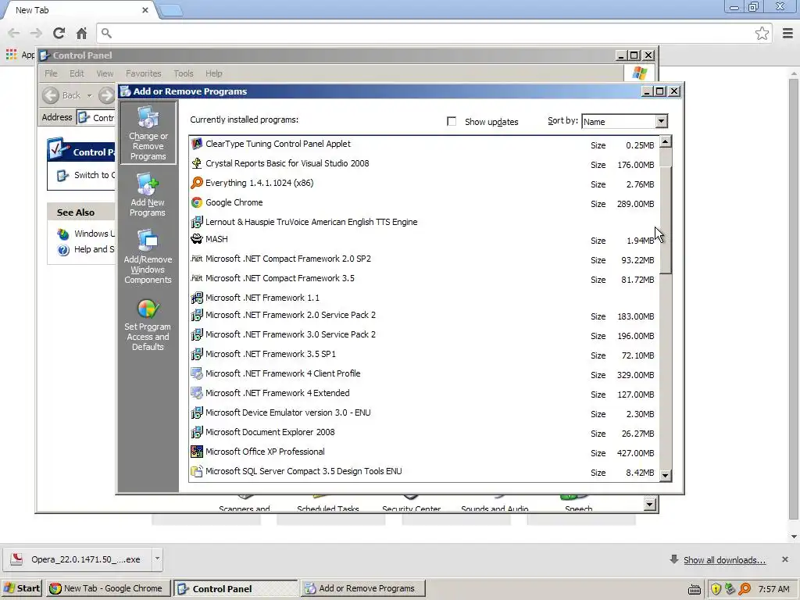Open Add/Remove Windows Components icon

tap(148, 257)
